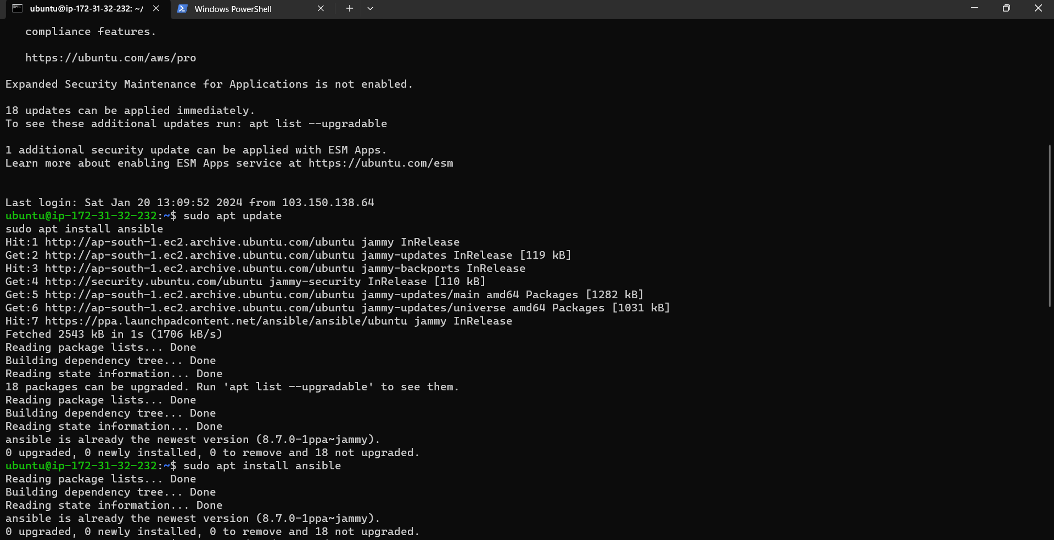Screen dimensions: 1054x540
Task: Click the PowerShell icon on the second tab
Action: [183, 9]
